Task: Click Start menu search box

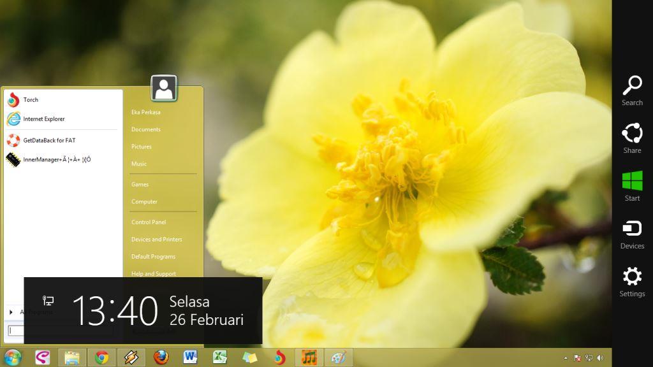Action: coord(16,331)
